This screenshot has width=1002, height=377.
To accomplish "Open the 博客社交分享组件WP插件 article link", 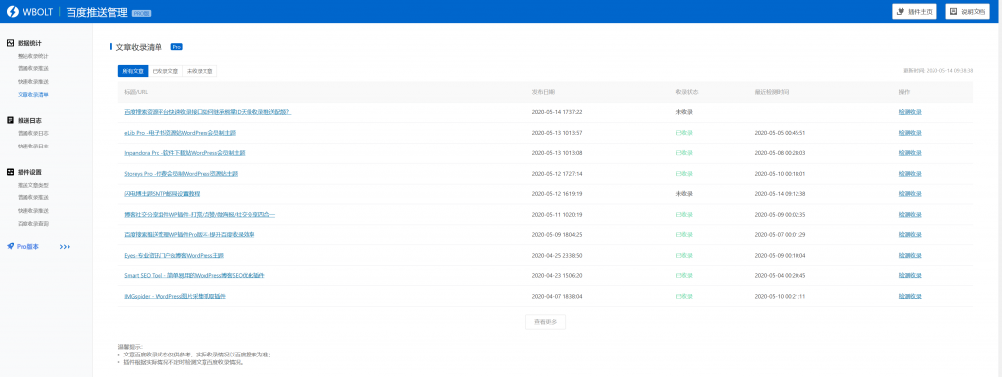I will [x=200, y=215].
